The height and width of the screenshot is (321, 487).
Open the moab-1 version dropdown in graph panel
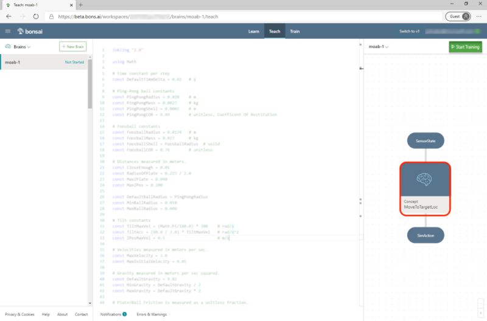pyautogui.click(x=378, y=47)
